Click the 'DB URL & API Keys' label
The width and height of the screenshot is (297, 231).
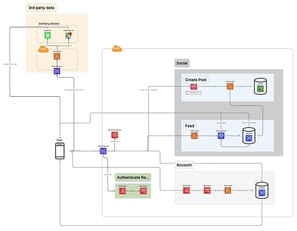coord(114,141)
